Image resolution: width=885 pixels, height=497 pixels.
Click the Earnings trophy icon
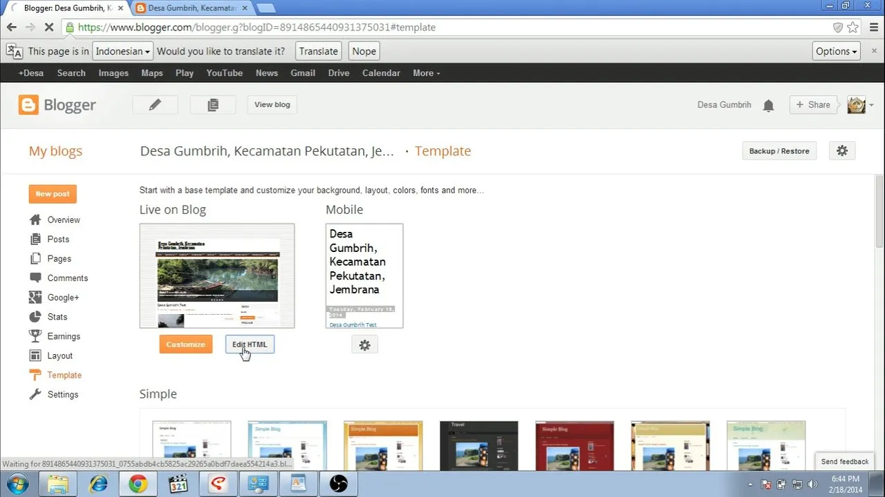[35, 336]
